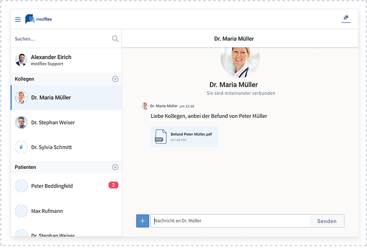Click the search magnifier icon
This screenshot has height=248, width=367.
tap(115, 38)
